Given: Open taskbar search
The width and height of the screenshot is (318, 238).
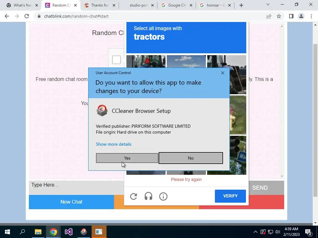Looking at the screenshot, I should (x=22, y=232).
